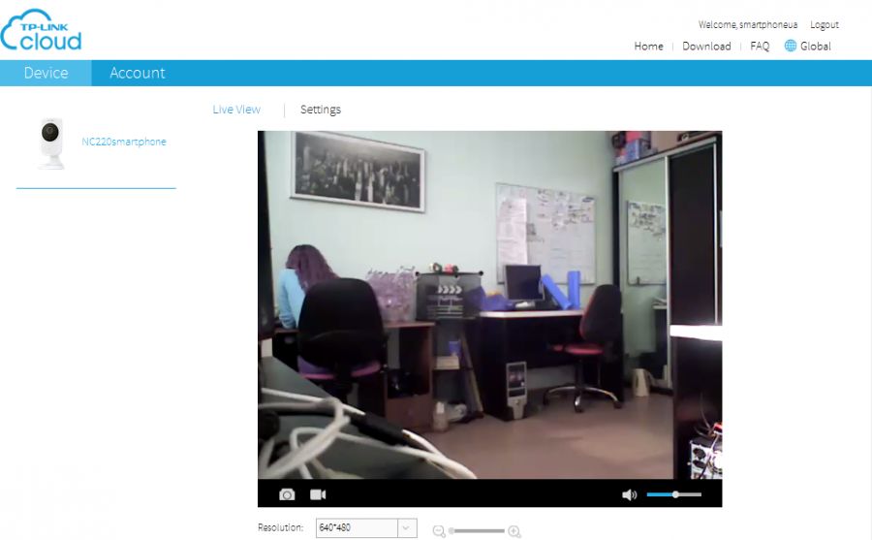
Task: Open the camera Settings tab
Action: coord(321,110)
